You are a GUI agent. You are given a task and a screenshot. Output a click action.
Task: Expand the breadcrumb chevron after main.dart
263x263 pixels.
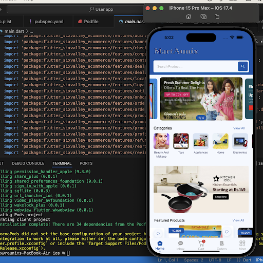27,31
